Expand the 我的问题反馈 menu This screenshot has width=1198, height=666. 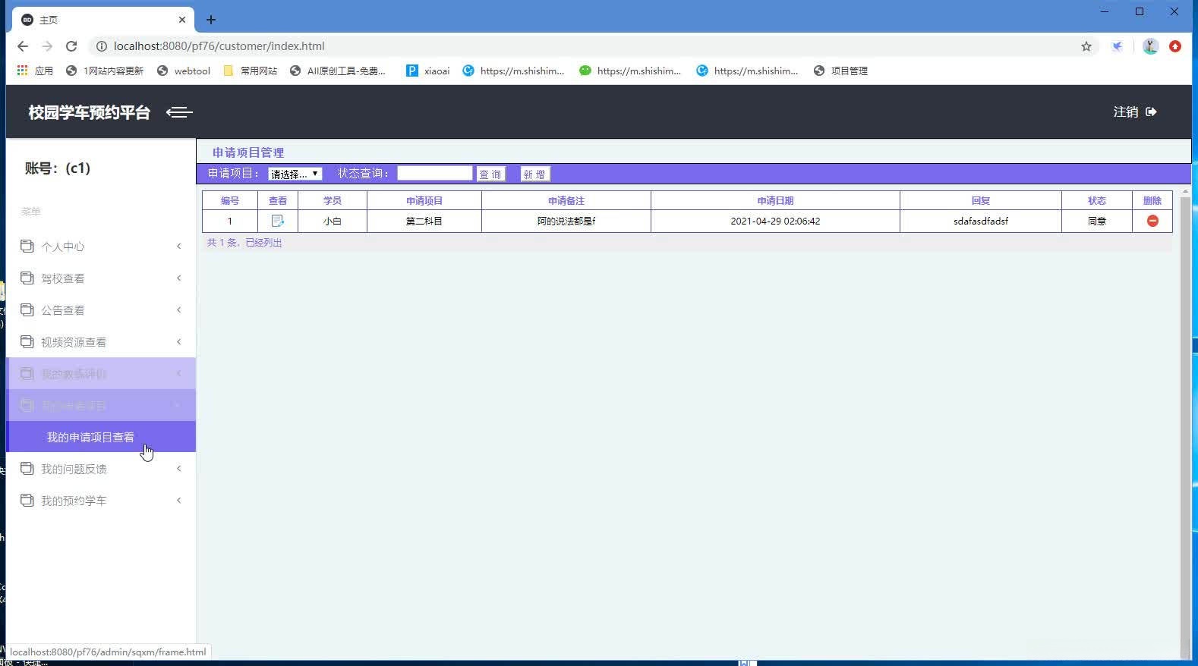pyautogui.click(x=100, y=468)
